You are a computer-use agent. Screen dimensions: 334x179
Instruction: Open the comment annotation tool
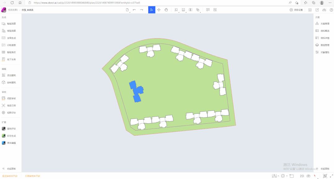[x=208, y=10]
